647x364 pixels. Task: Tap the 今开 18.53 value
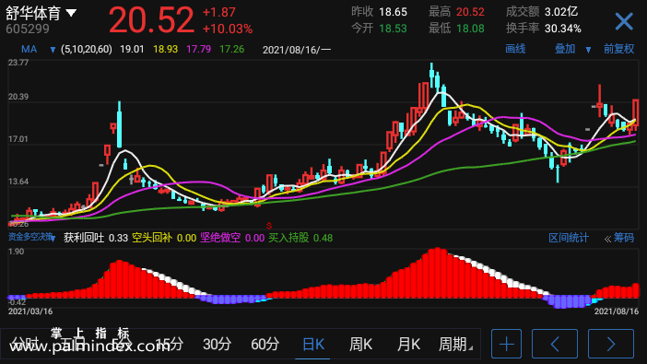393,29
